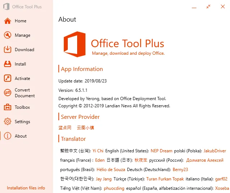Open the 蓝点网 server provider link
This screenshot has height=193, width=230.
coord(65,127)
